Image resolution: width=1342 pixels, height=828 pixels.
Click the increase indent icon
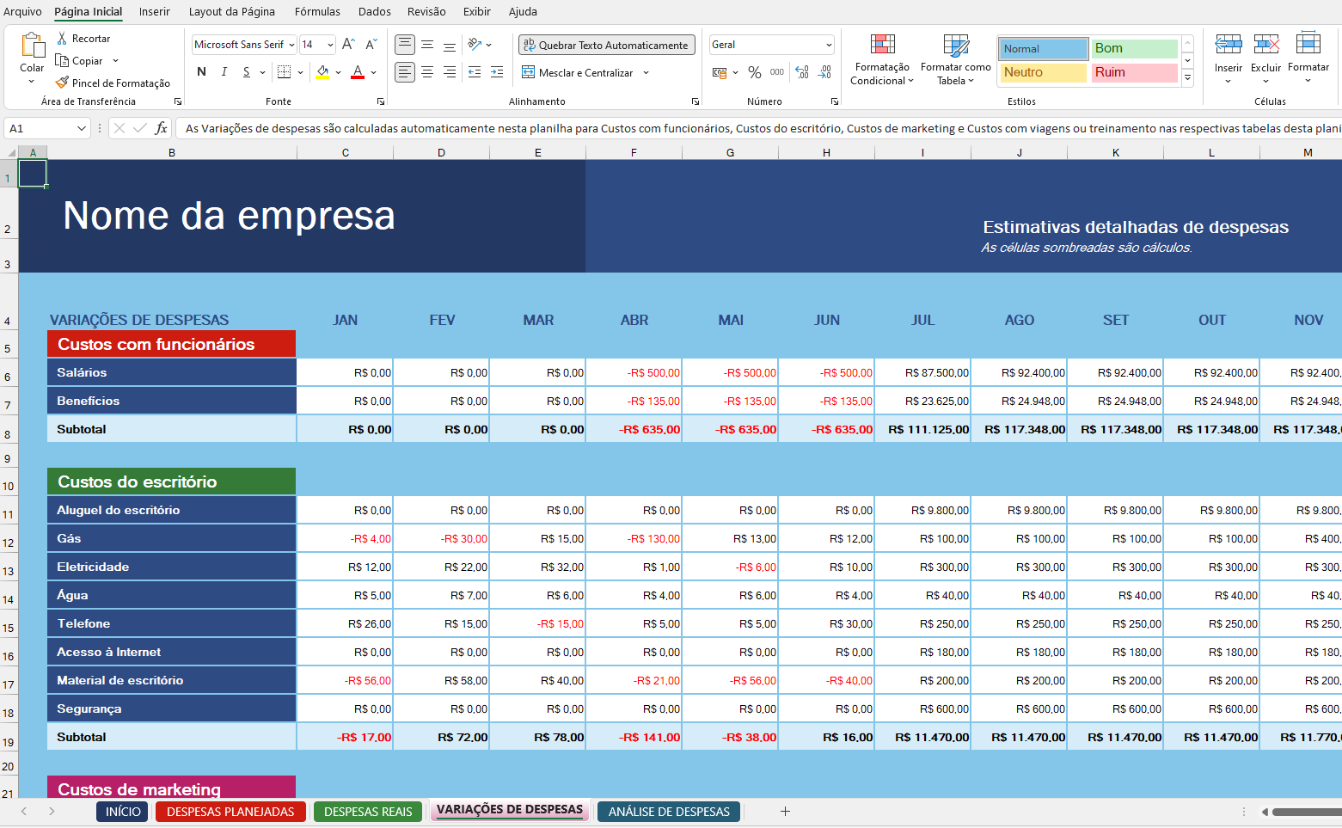click(x=497, y=73)
